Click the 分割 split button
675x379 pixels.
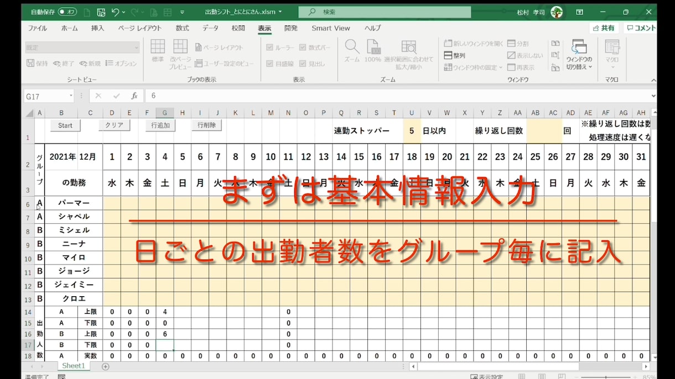tap(518, 43)
